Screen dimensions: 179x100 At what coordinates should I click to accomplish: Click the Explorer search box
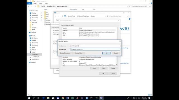(x=141, y=6)
